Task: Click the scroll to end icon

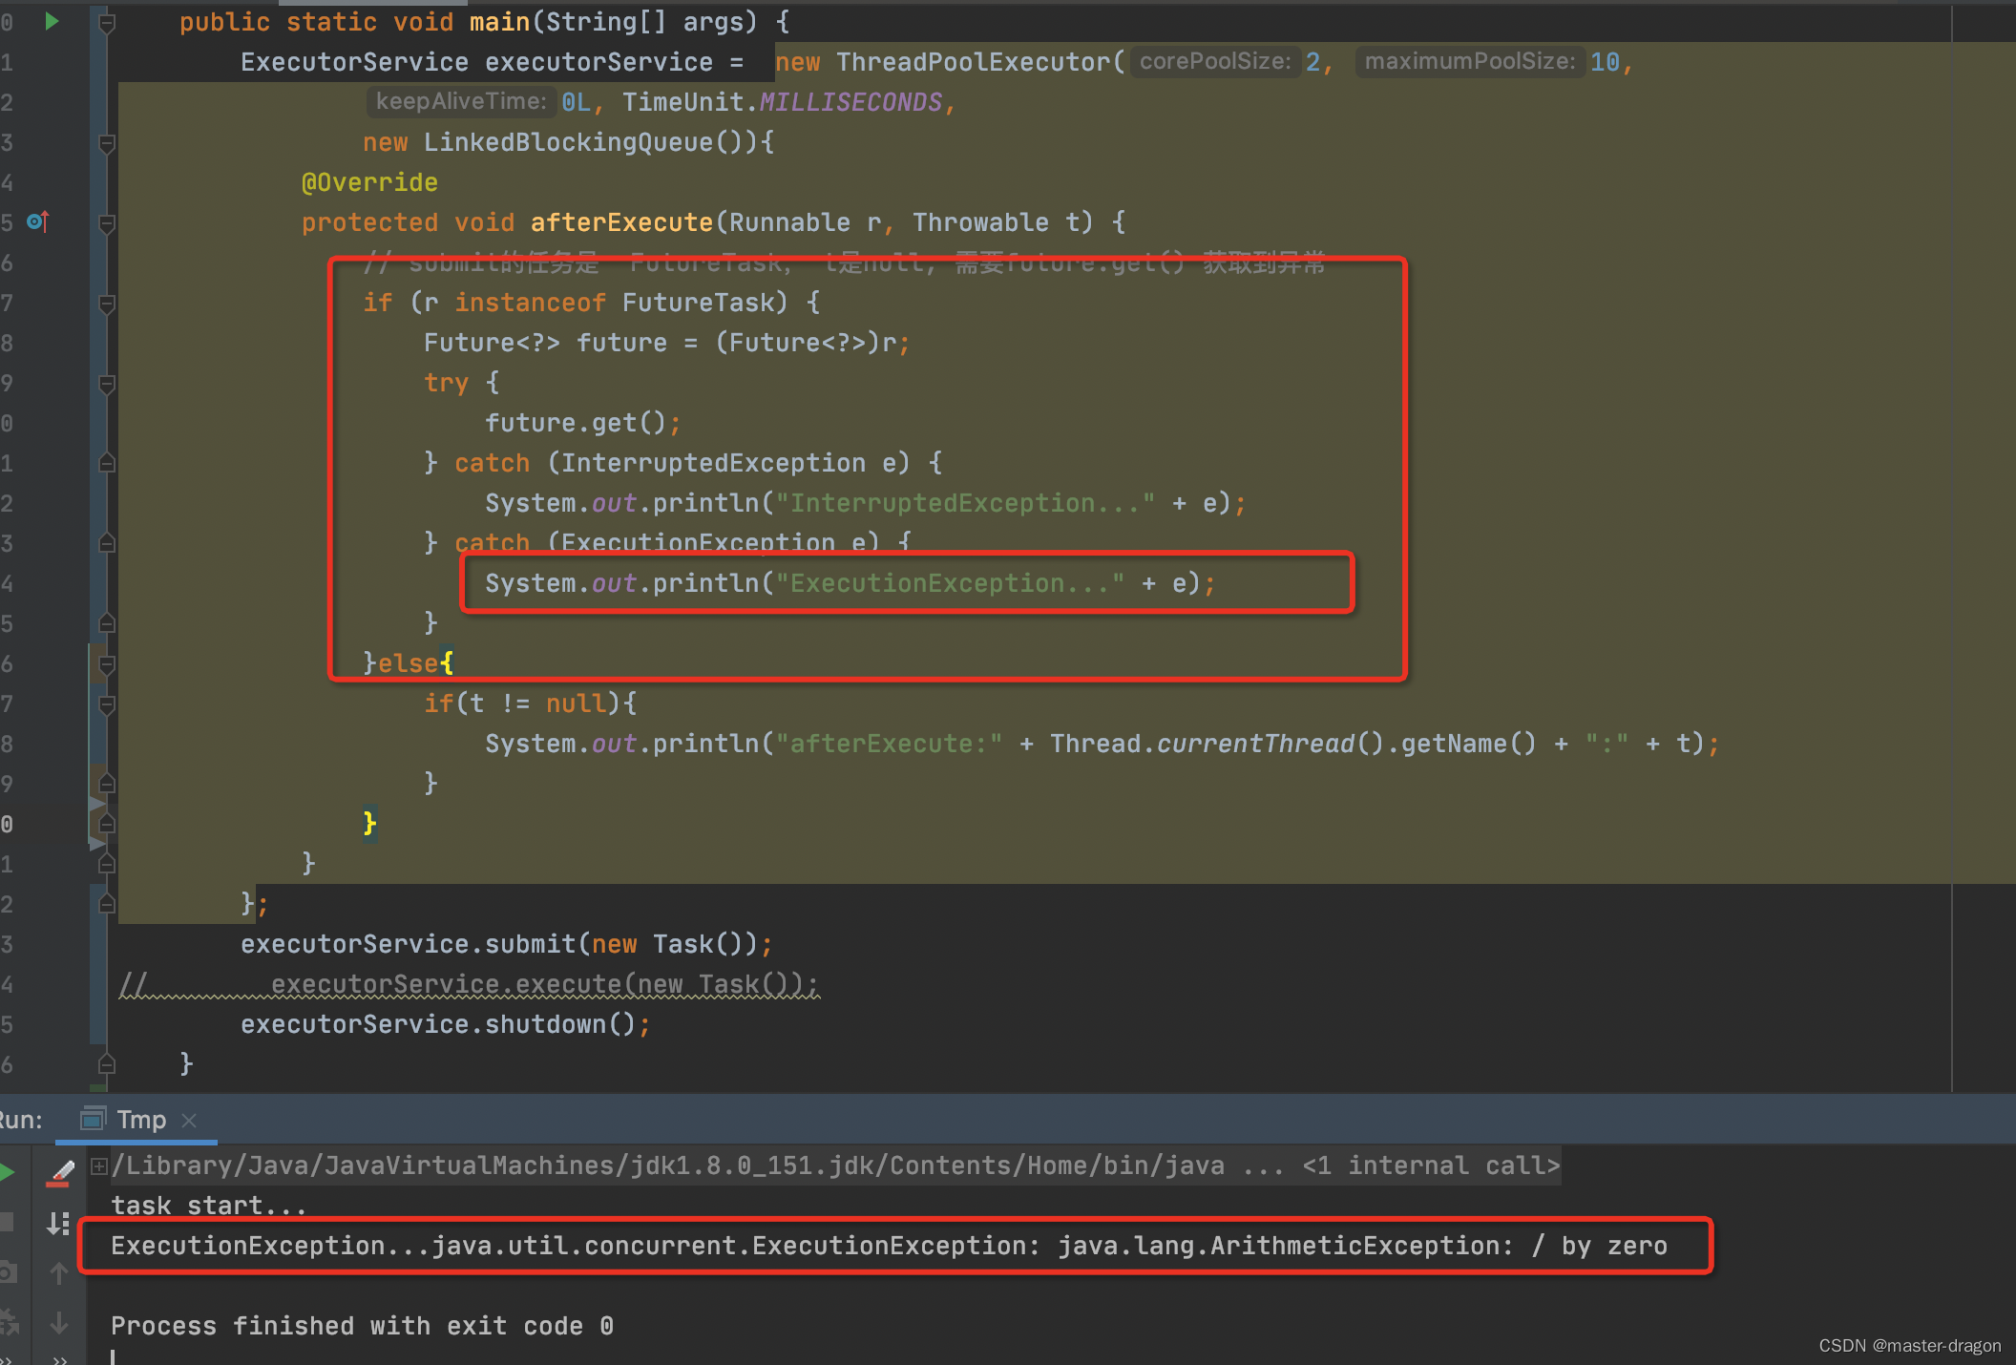Action: [59, 1223]
